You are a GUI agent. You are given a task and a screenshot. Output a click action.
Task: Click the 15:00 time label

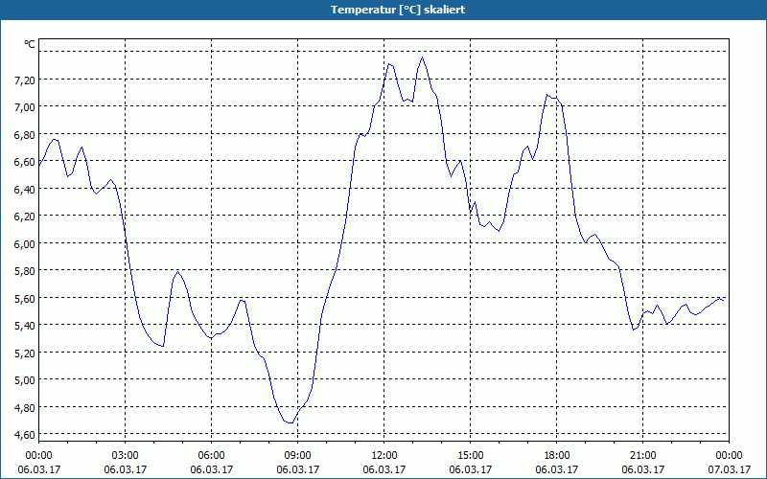[x=471, y=456]
